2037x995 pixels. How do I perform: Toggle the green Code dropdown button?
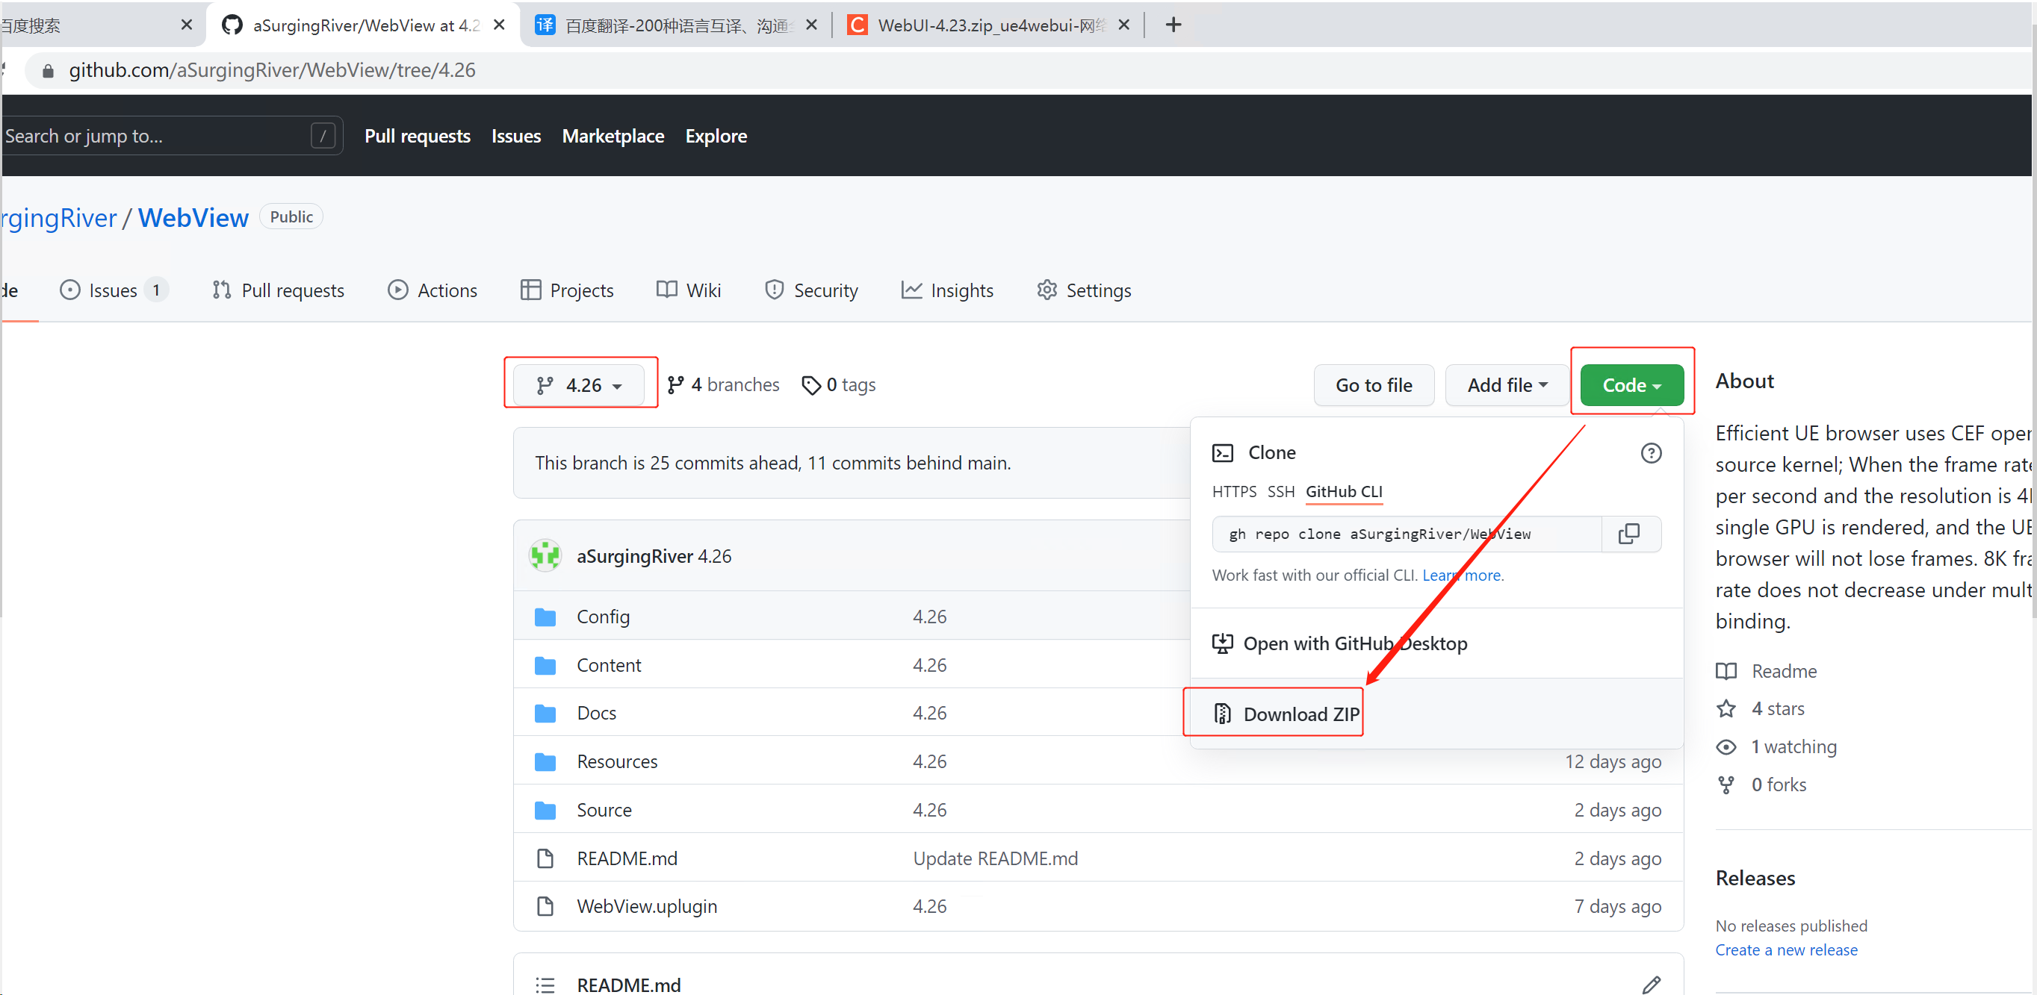tap(1631, 385)
